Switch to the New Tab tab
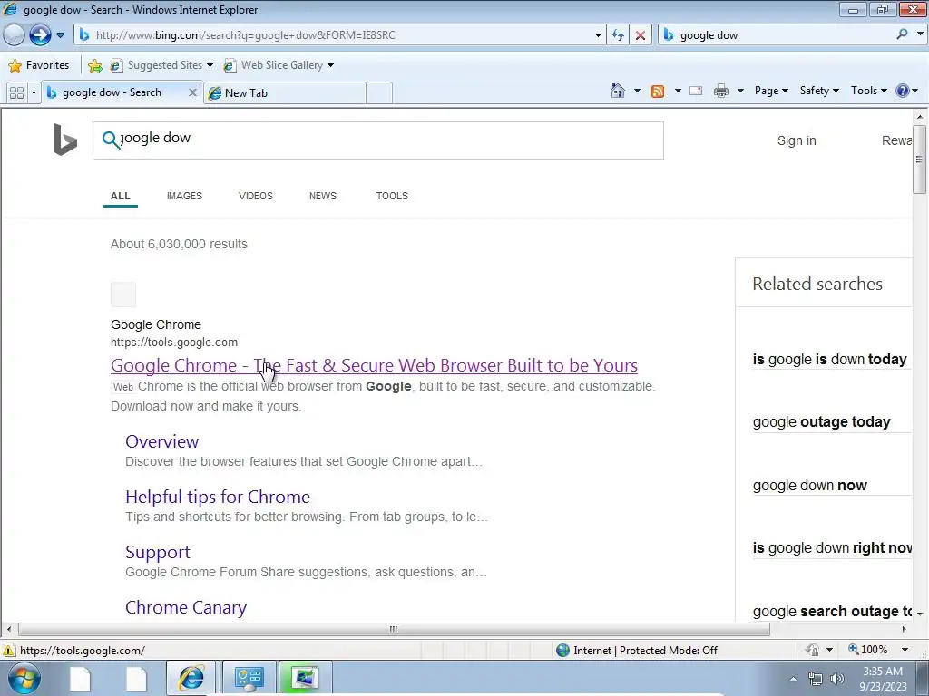This screenshot has height=696, width=929. [284, 93]
